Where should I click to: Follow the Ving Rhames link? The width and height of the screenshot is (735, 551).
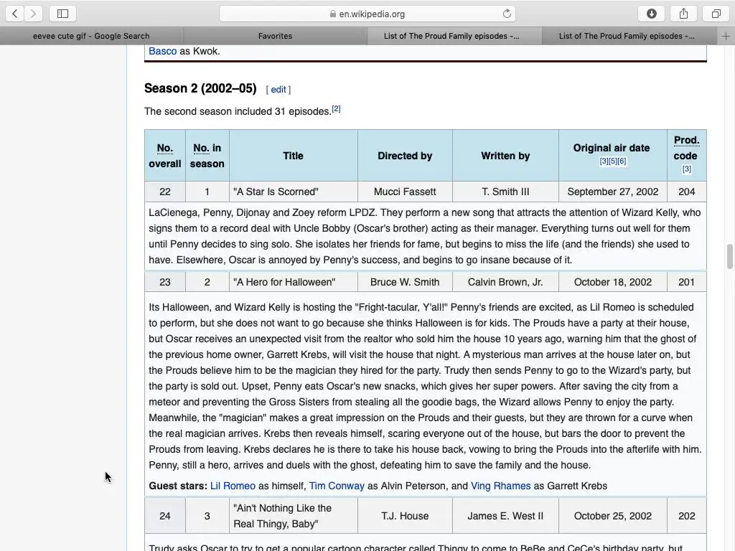[x=500, y=486]
